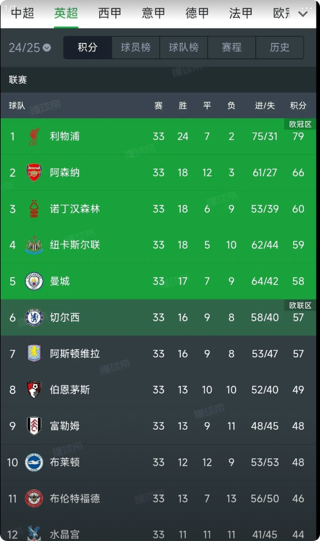
Task: Tap Brighton seagull badge
Action: tap(34, 462)
